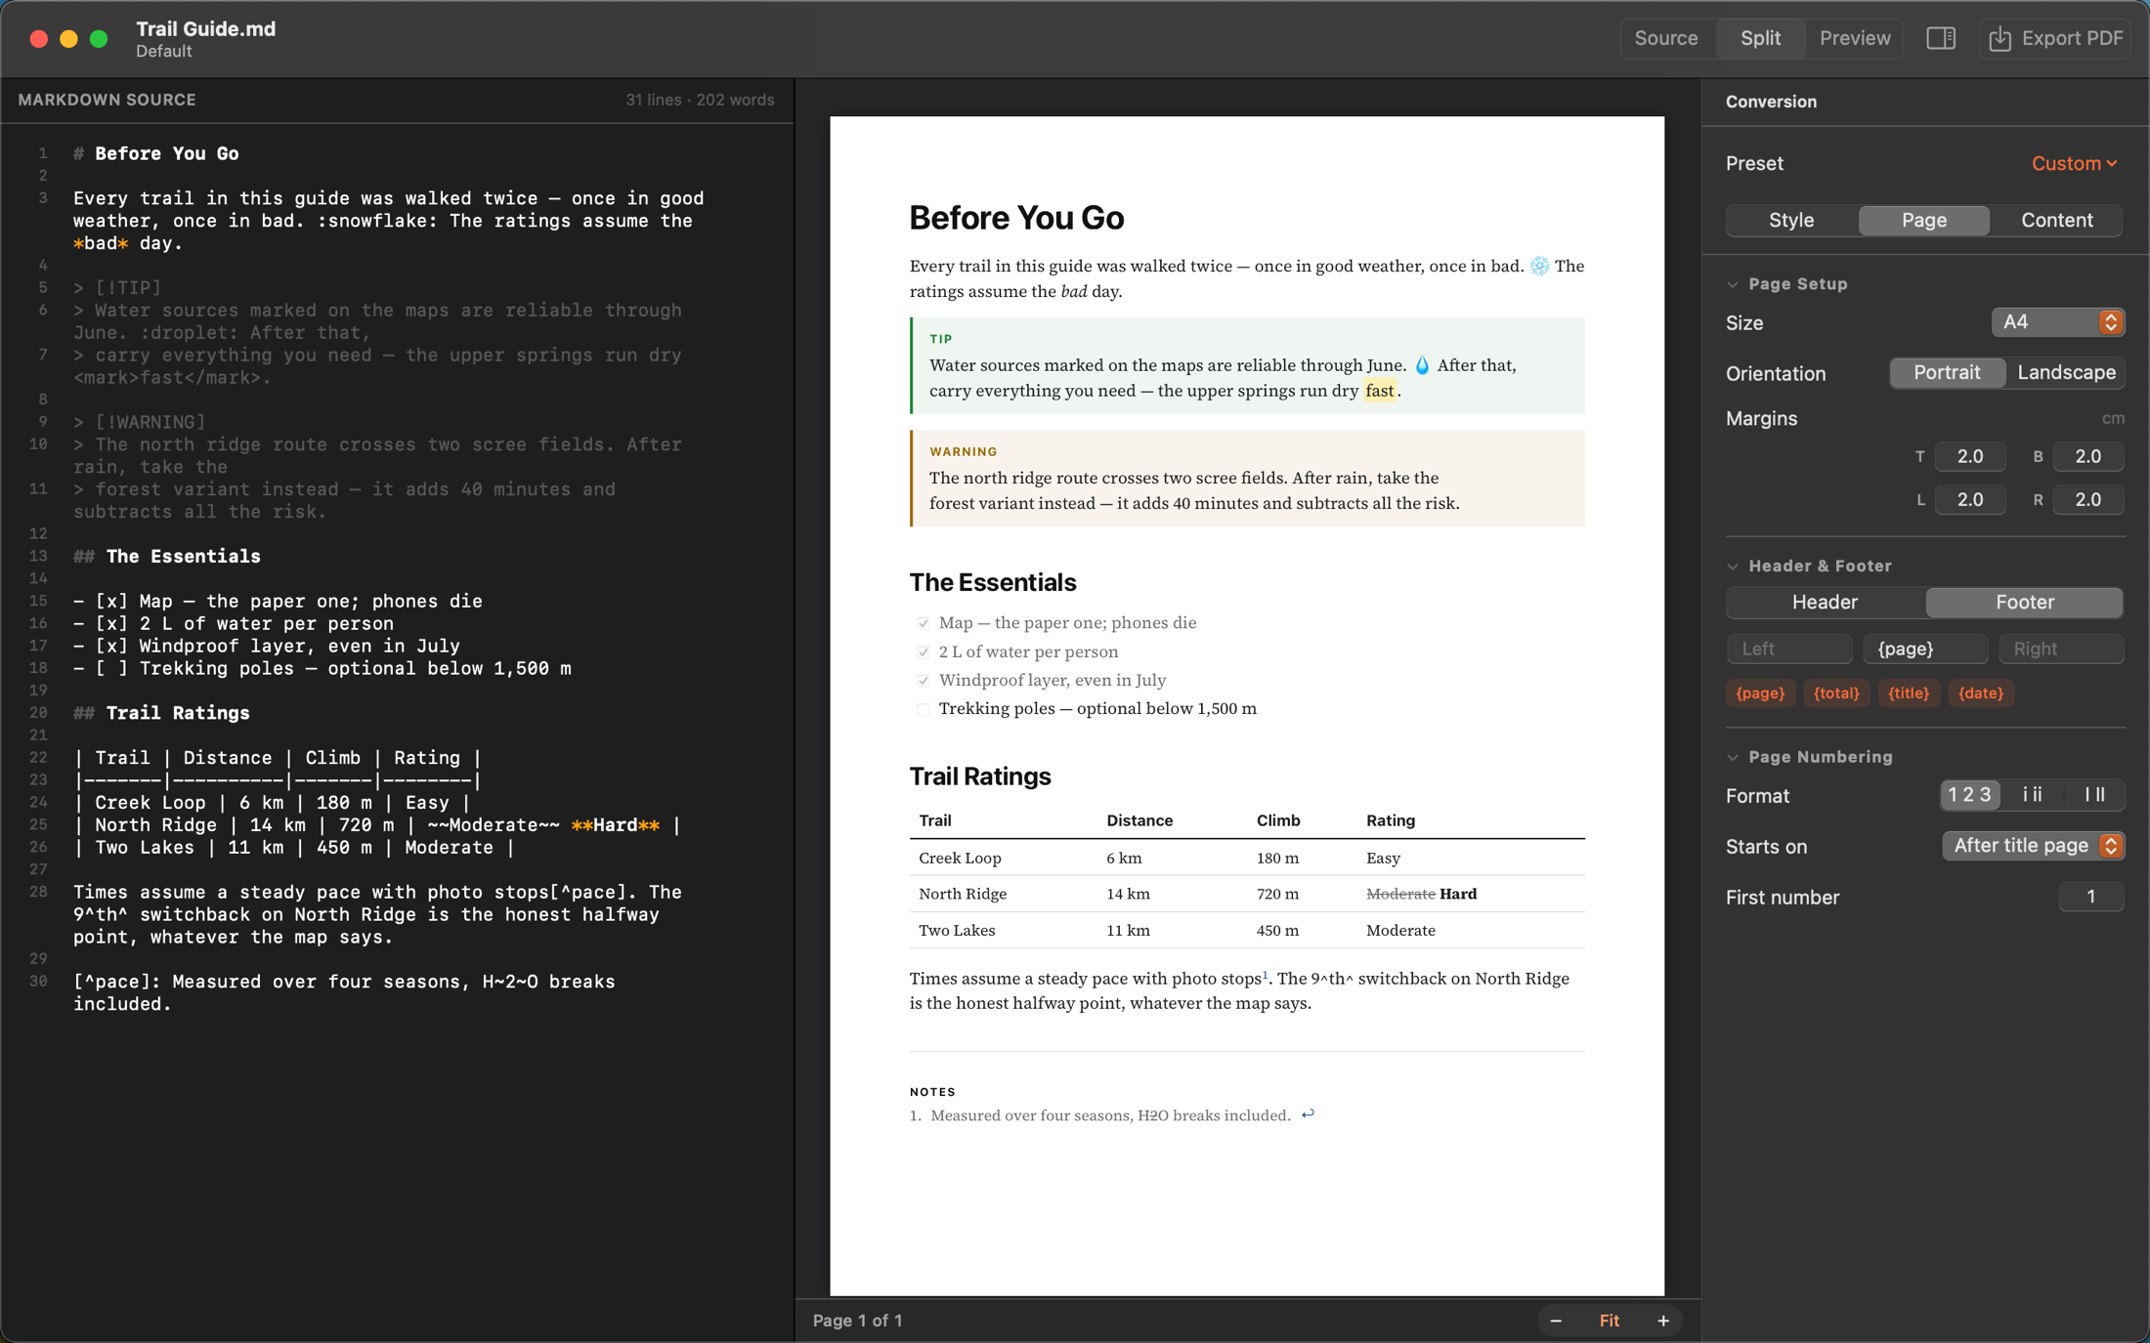
Task: Open the A4 page size dropdown
Action: click(x=2057, y=322)
